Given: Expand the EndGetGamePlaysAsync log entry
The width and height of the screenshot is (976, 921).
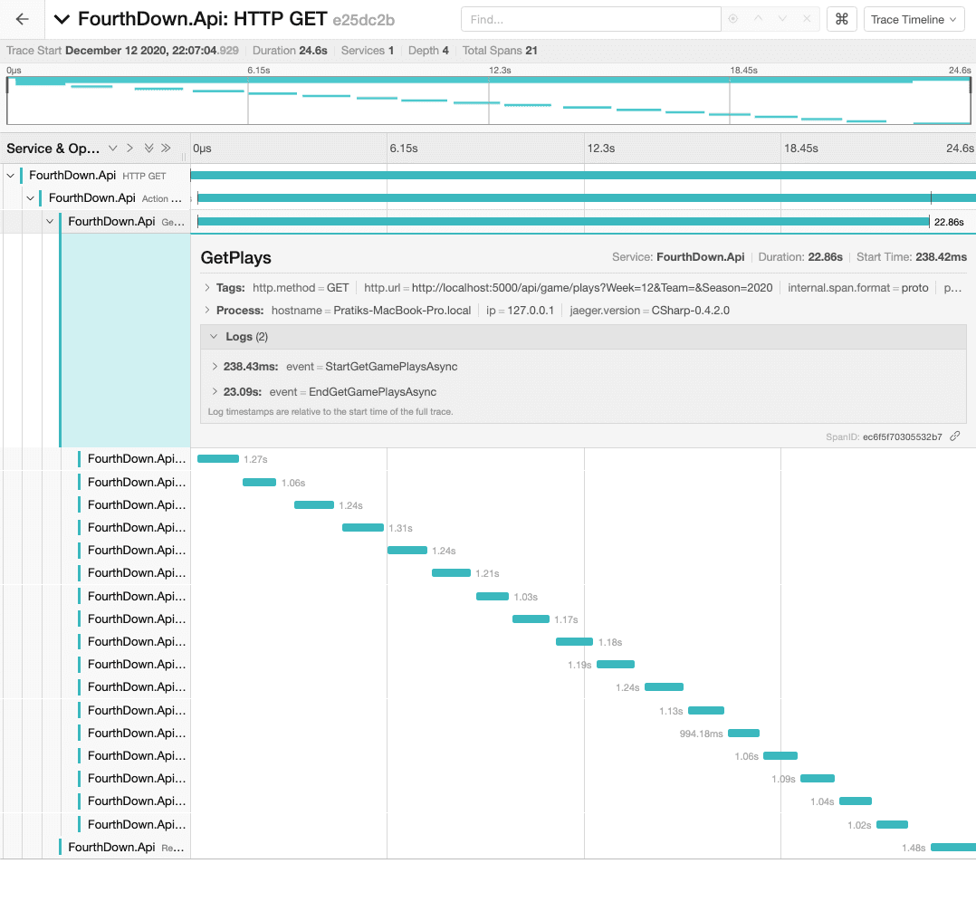Looking at the screenshot, I should [215, 392].
